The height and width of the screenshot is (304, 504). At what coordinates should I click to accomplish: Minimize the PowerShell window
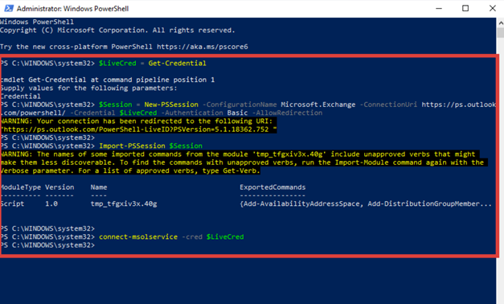(439, 8)
